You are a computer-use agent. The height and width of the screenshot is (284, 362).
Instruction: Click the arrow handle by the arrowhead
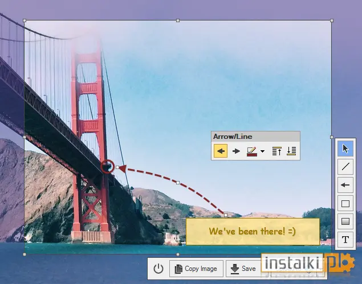pyautogui.click(x=117, y=167)
